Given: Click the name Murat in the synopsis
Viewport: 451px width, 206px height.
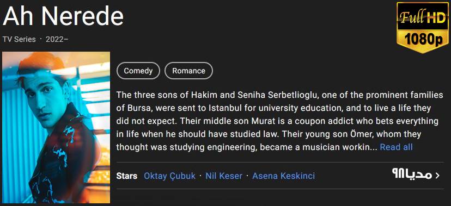Looking at the screenshot, I should click(x=260, y=121).
